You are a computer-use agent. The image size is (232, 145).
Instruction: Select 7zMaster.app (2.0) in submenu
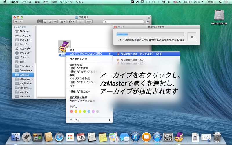tap(146, 60)
